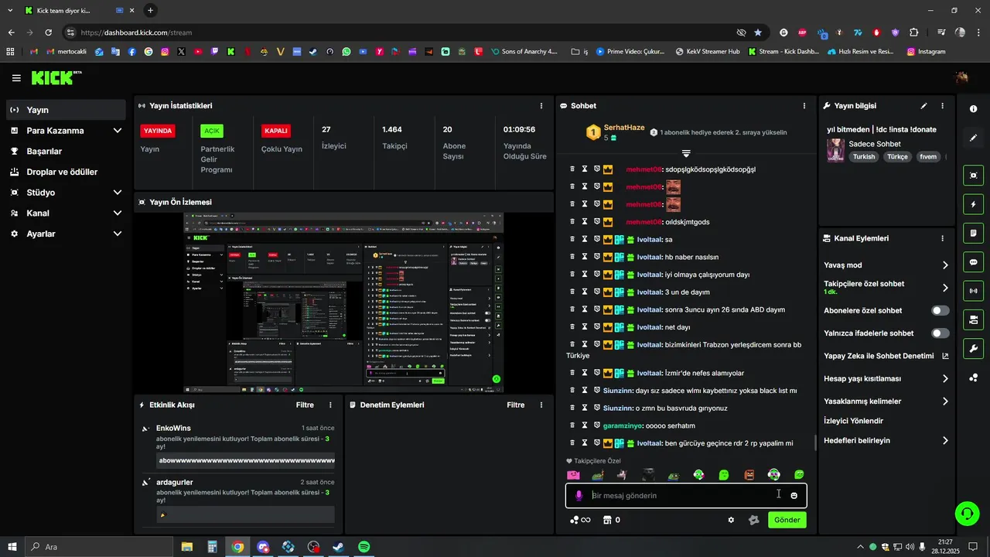This screenshot has height=557, width=990.
Task: Click the info icon in the right sidebar
Action: coord(973,109)
